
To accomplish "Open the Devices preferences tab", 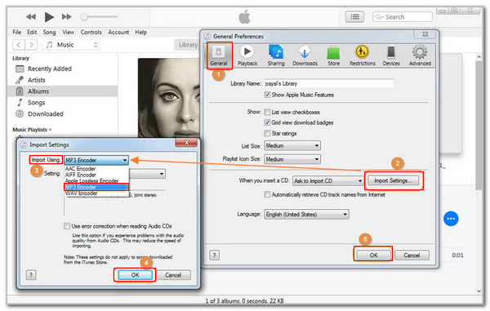I will (x=391, y=56).
